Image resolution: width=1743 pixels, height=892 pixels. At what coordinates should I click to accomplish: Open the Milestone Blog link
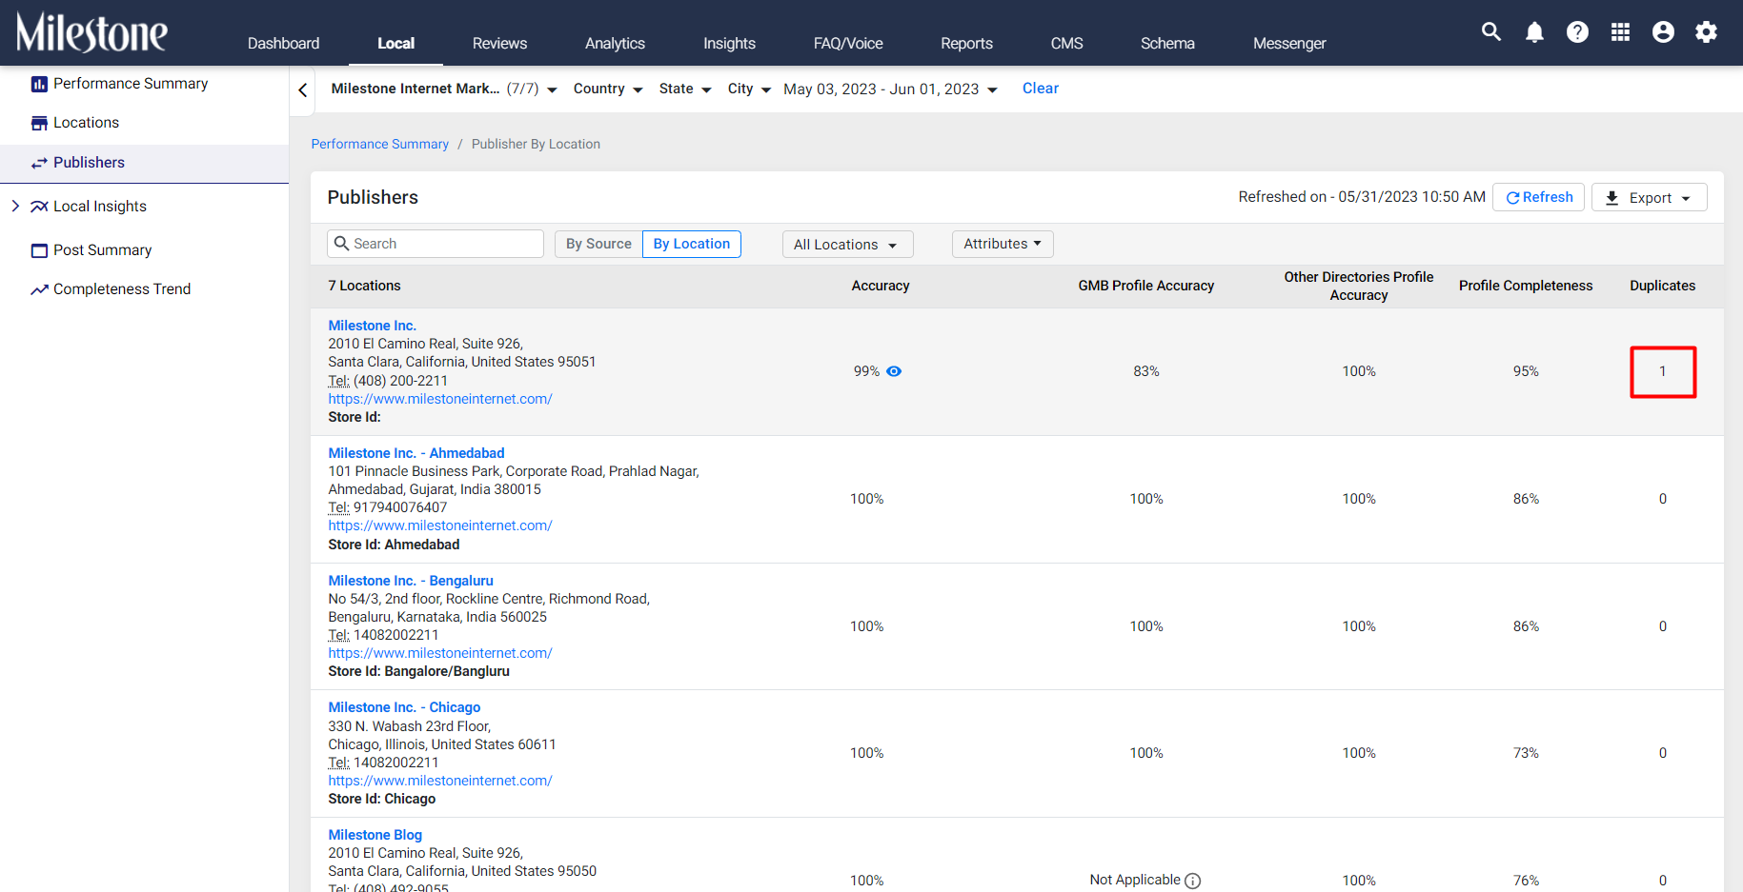375,835
